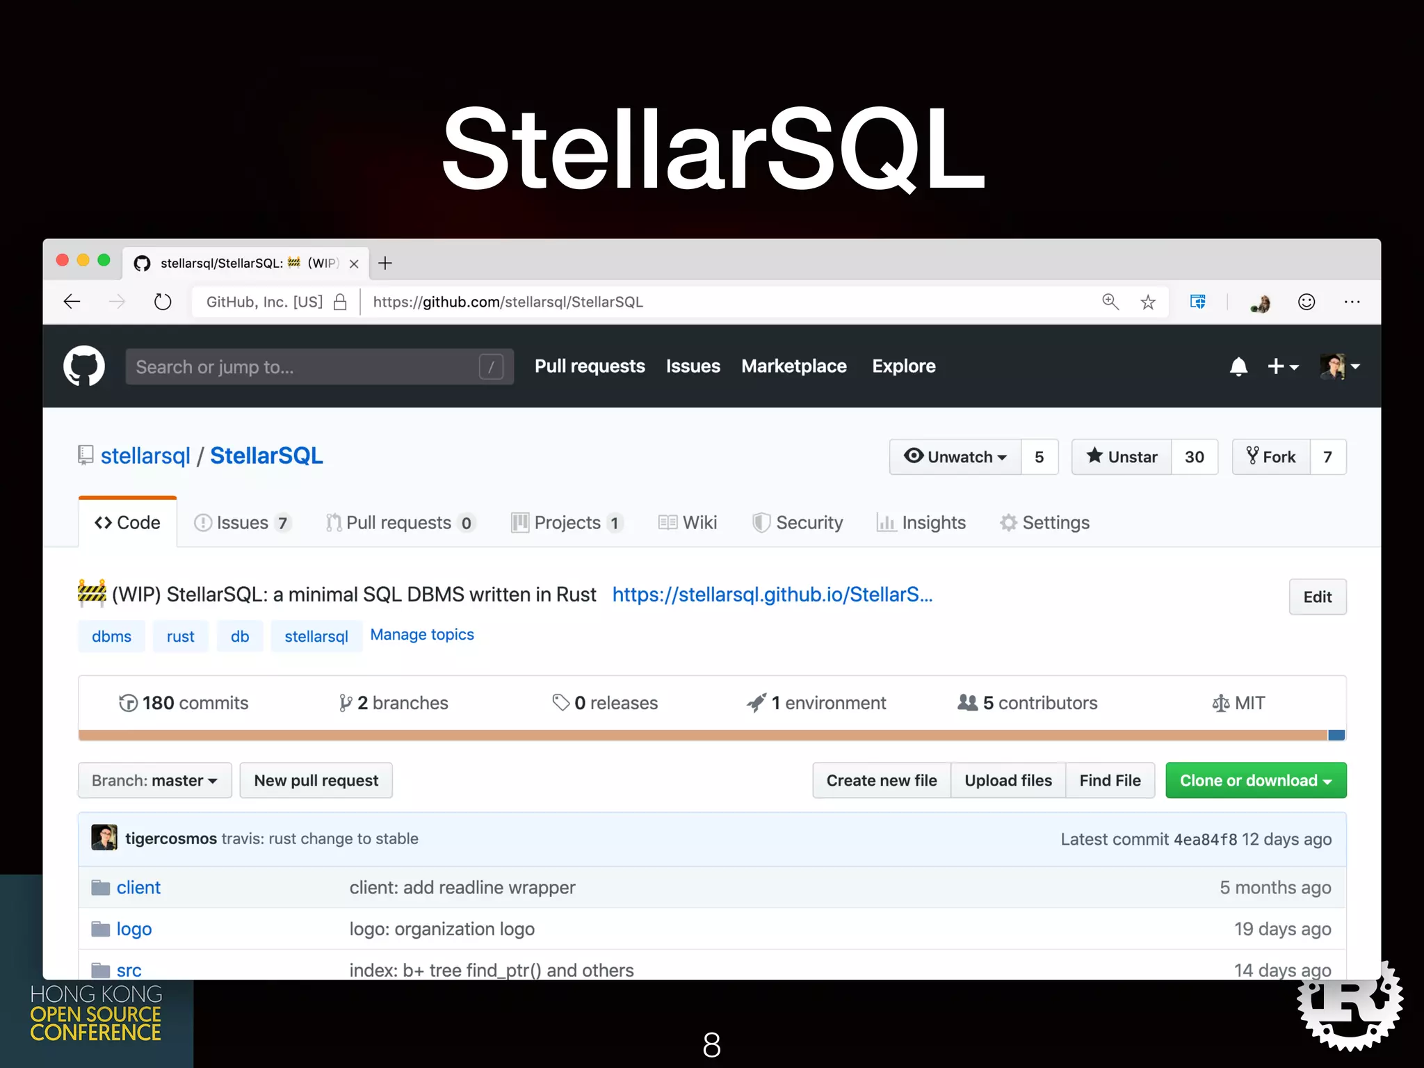Click the GitHub octocat logo
This screenshot has height=1068, width=1424.
coord(84,366)
